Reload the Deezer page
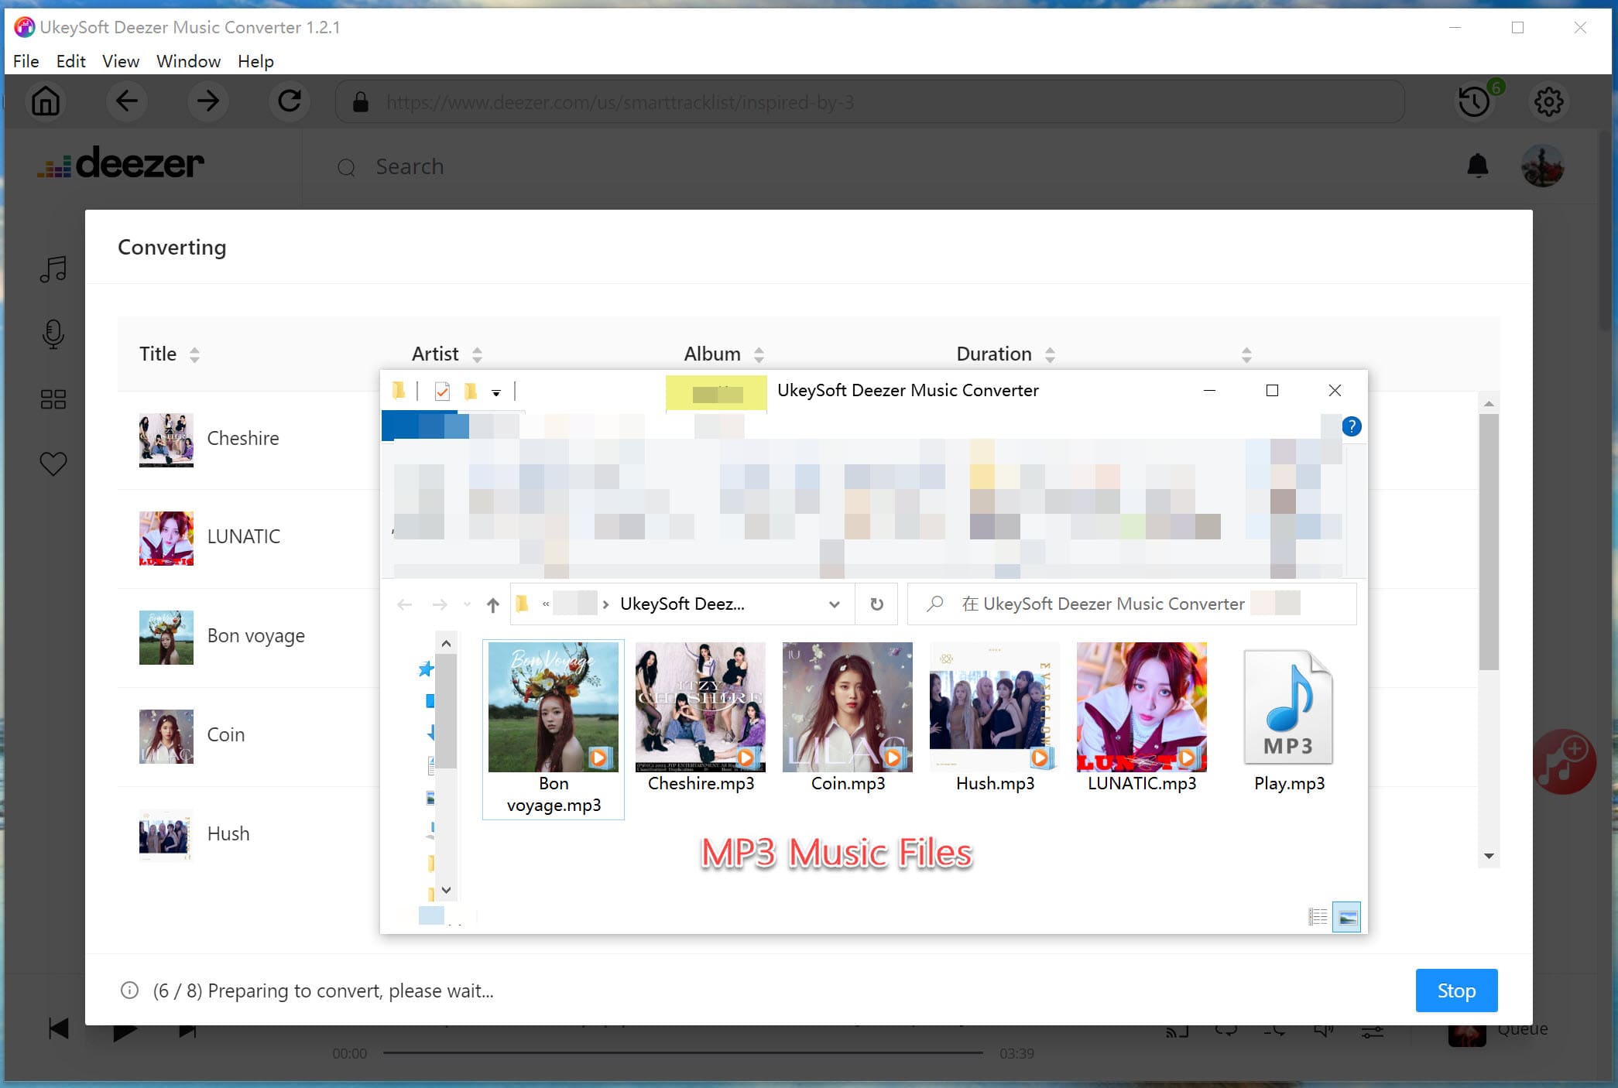The image size is (1618, 1088). tap(290, 101)
